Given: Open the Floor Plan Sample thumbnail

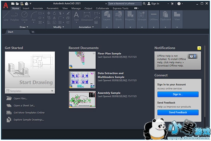Looking at the screenshot, I should pos(82,60).
